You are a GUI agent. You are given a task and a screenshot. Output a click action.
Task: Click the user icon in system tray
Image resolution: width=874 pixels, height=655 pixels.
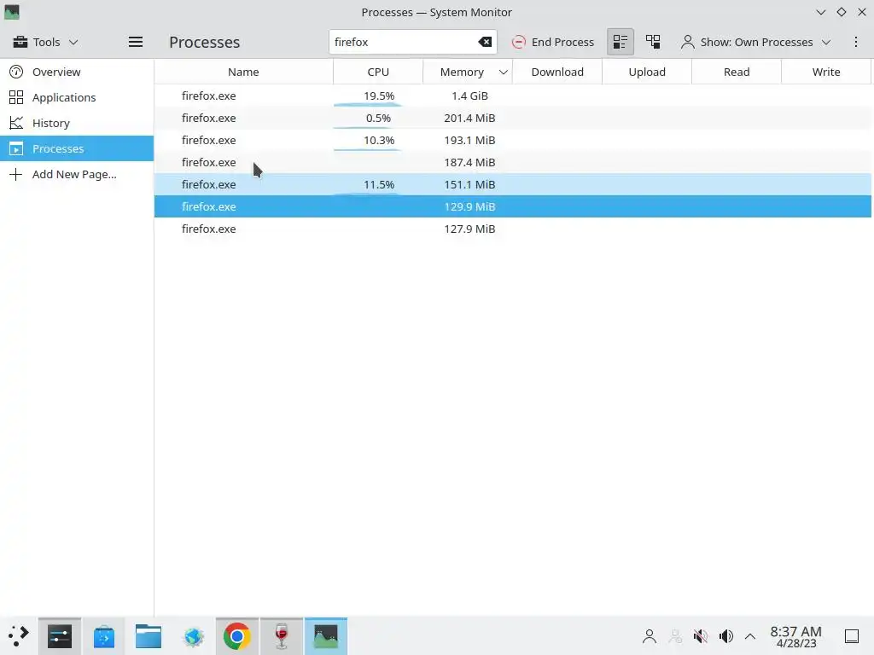click(x=650, y=636)
